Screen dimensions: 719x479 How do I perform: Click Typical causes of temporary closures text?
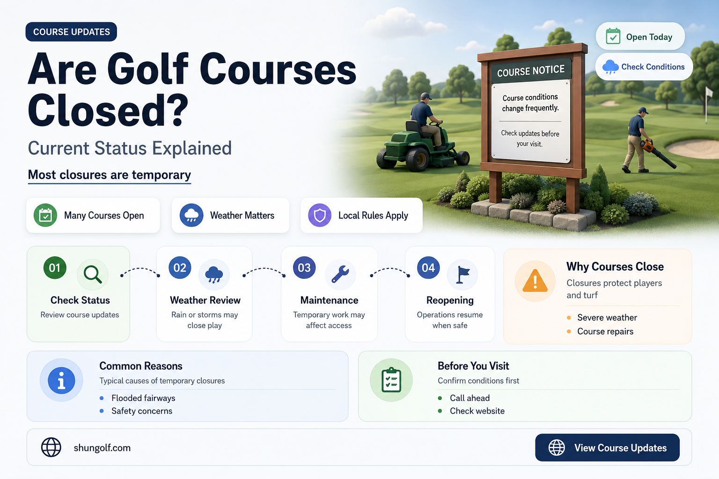tap(162, 381)
